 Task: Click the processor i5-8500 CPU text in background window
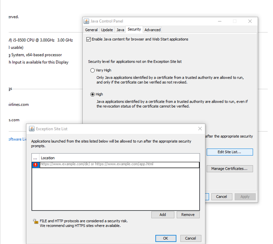41,40
